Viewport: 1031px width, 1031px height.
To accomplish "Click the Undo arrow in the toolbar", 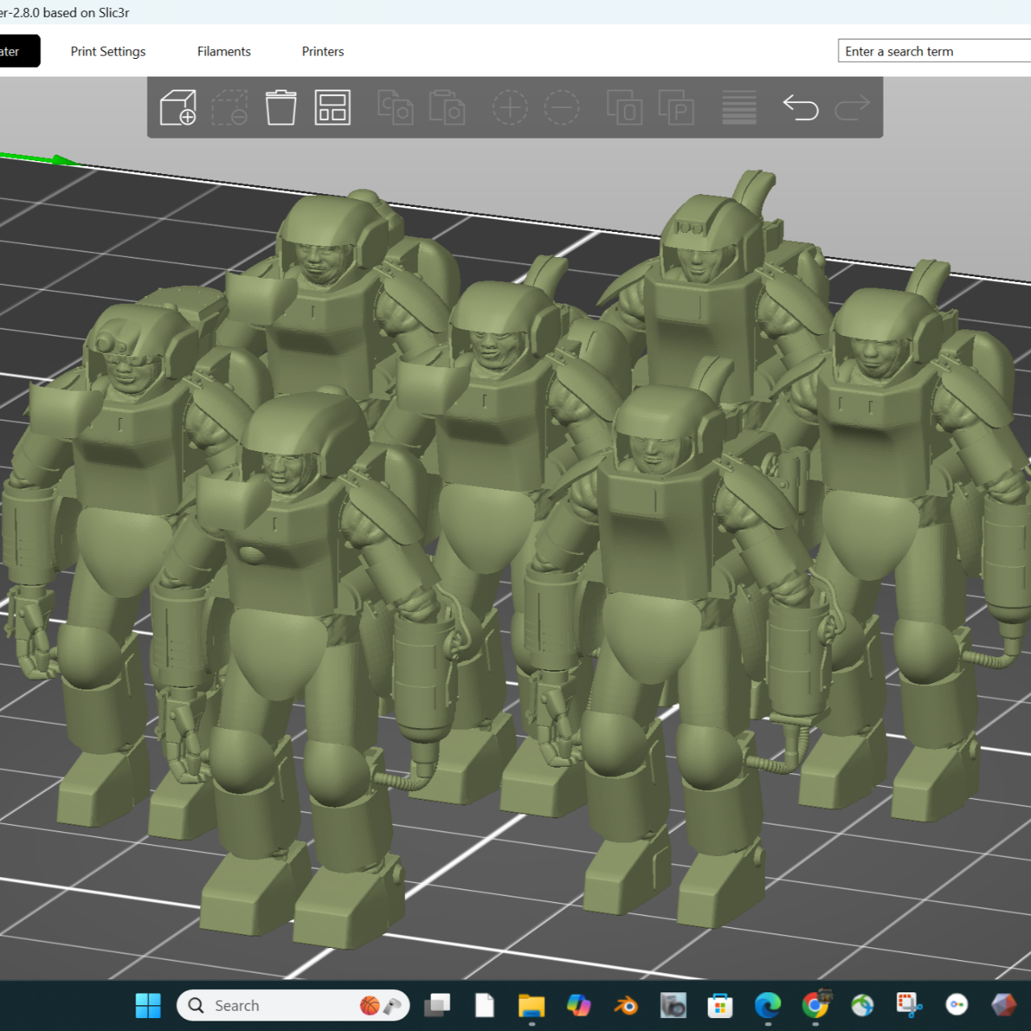I will coord(801,107).
